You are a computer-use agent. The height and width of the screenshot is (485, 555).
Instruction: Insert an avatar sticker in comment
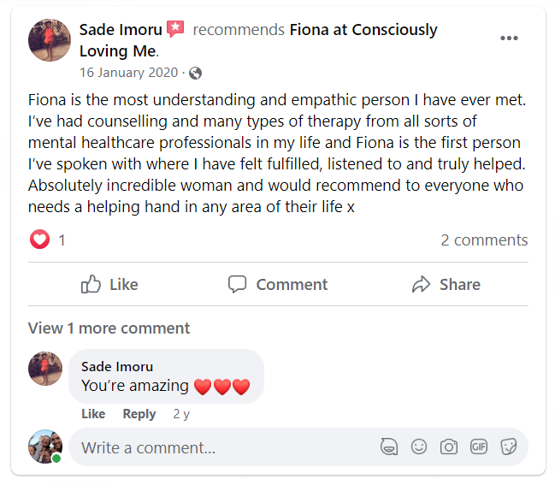tap(388, 447)
